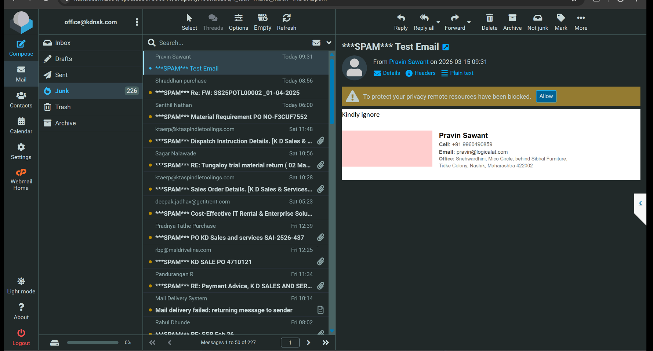Toggle unread filter envelope beside search
Image resolution: width=653 pixels, height=351 pixels.
tap(316, 43)
